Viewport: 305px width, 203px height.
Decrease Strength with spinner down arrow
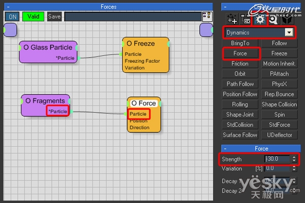click(x=294, y=161)
